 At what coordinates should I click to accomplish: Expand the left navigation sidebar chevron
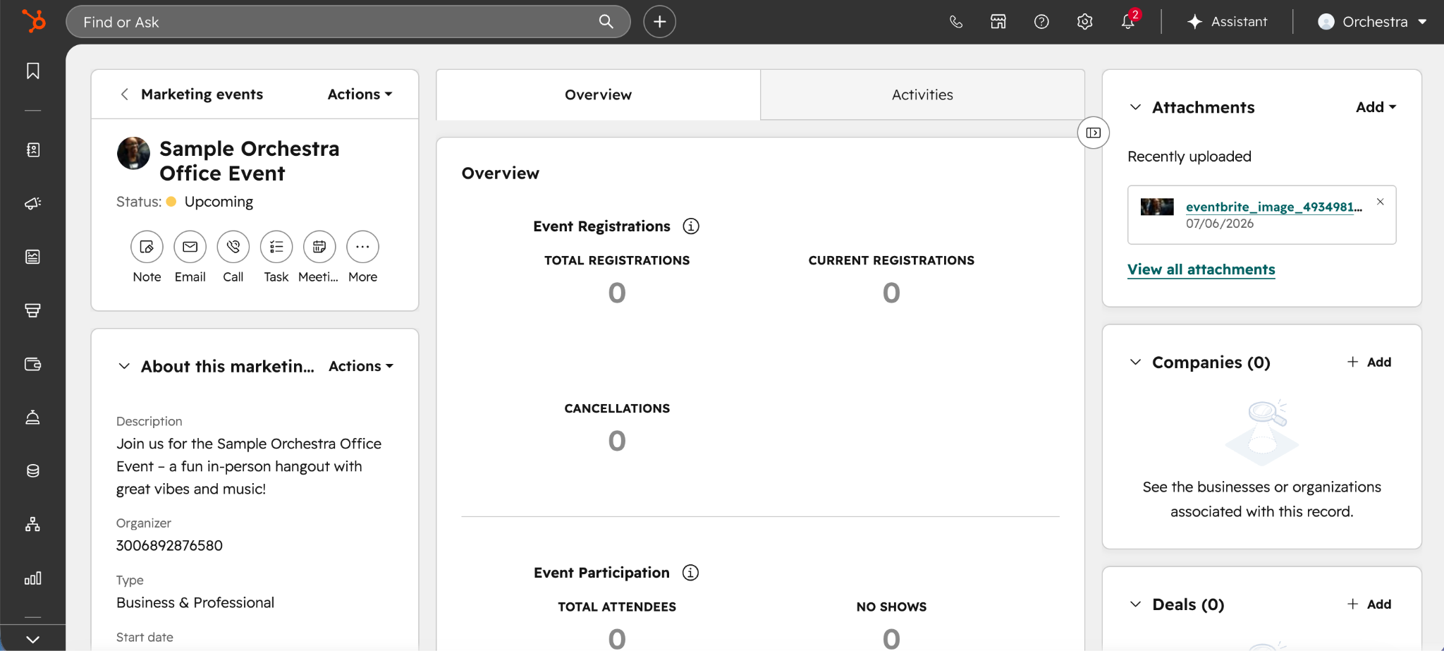[x=33, y=639]
